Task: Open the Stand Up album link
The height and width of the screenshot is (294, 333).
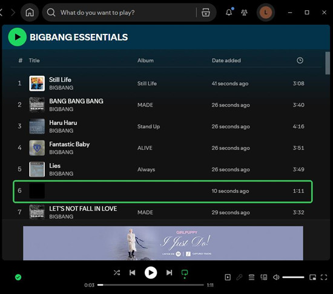Action: pos(148,126)
